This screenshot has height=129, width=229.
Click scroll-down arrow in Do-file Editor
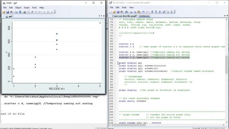226,122
